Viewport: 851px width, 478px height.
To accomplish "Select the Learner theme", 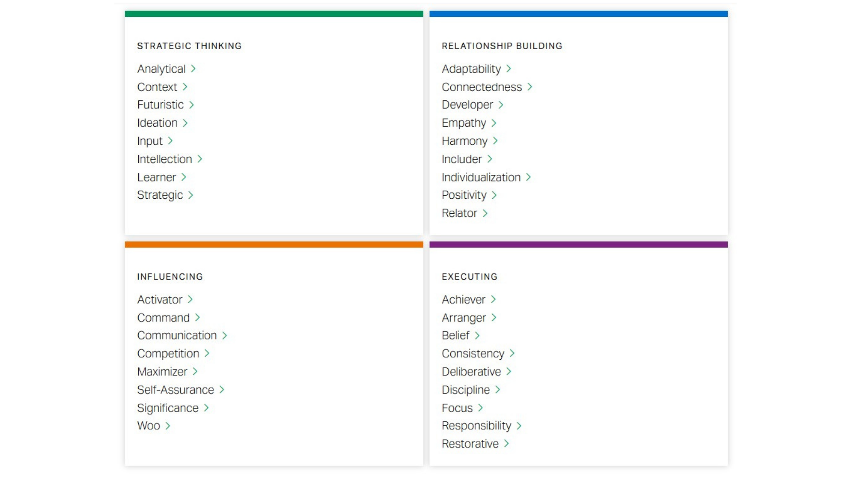I will [x=156, y=177].
